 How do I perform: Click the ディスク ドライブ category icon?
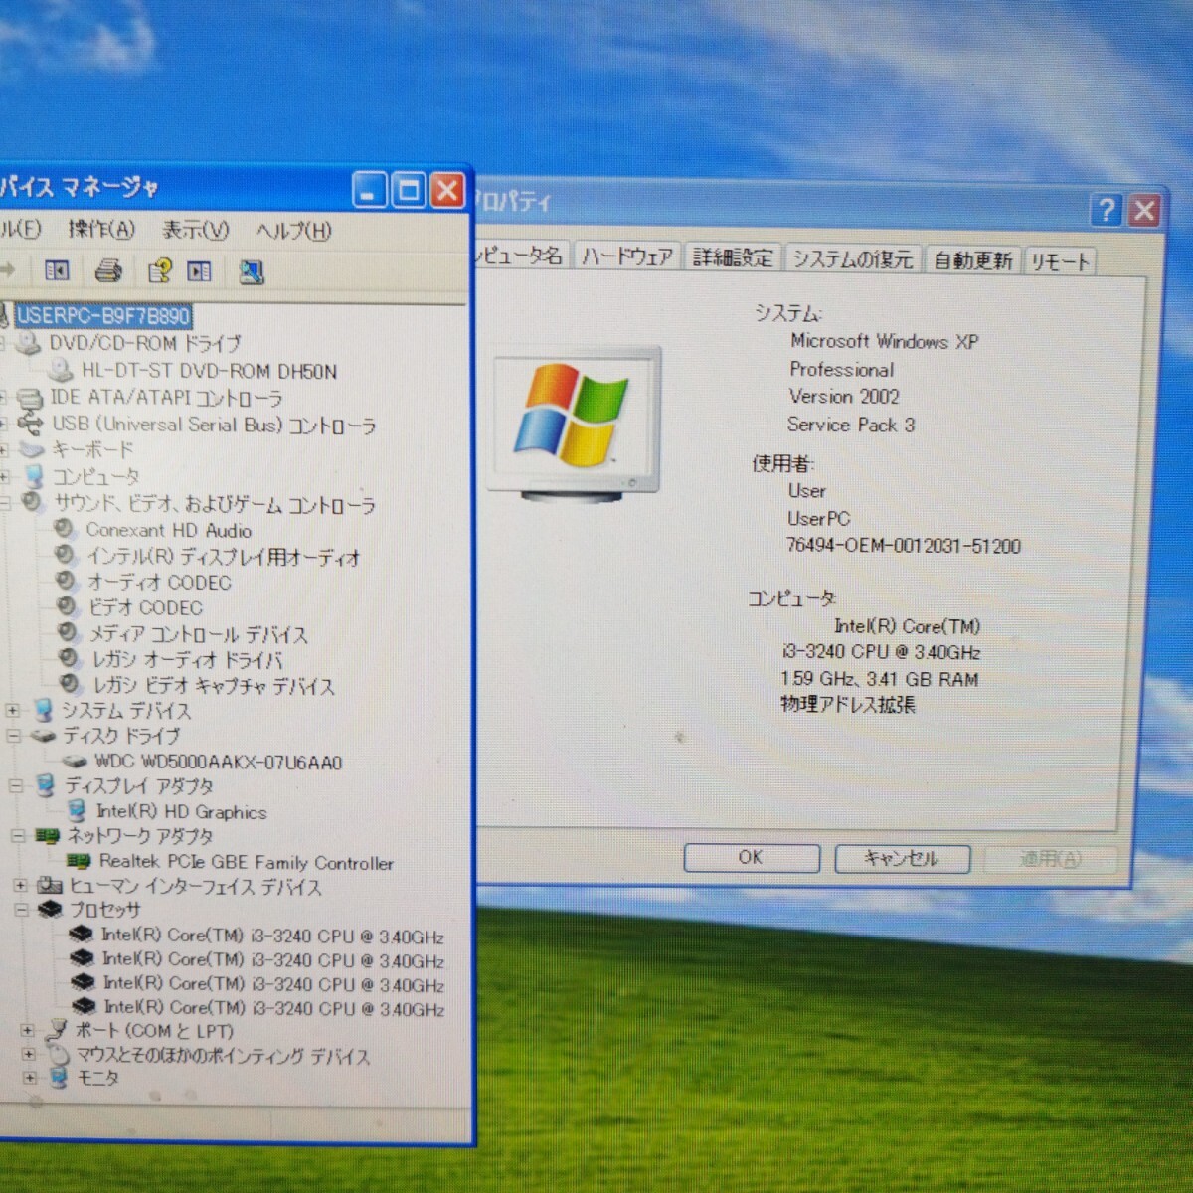(43, 736)
